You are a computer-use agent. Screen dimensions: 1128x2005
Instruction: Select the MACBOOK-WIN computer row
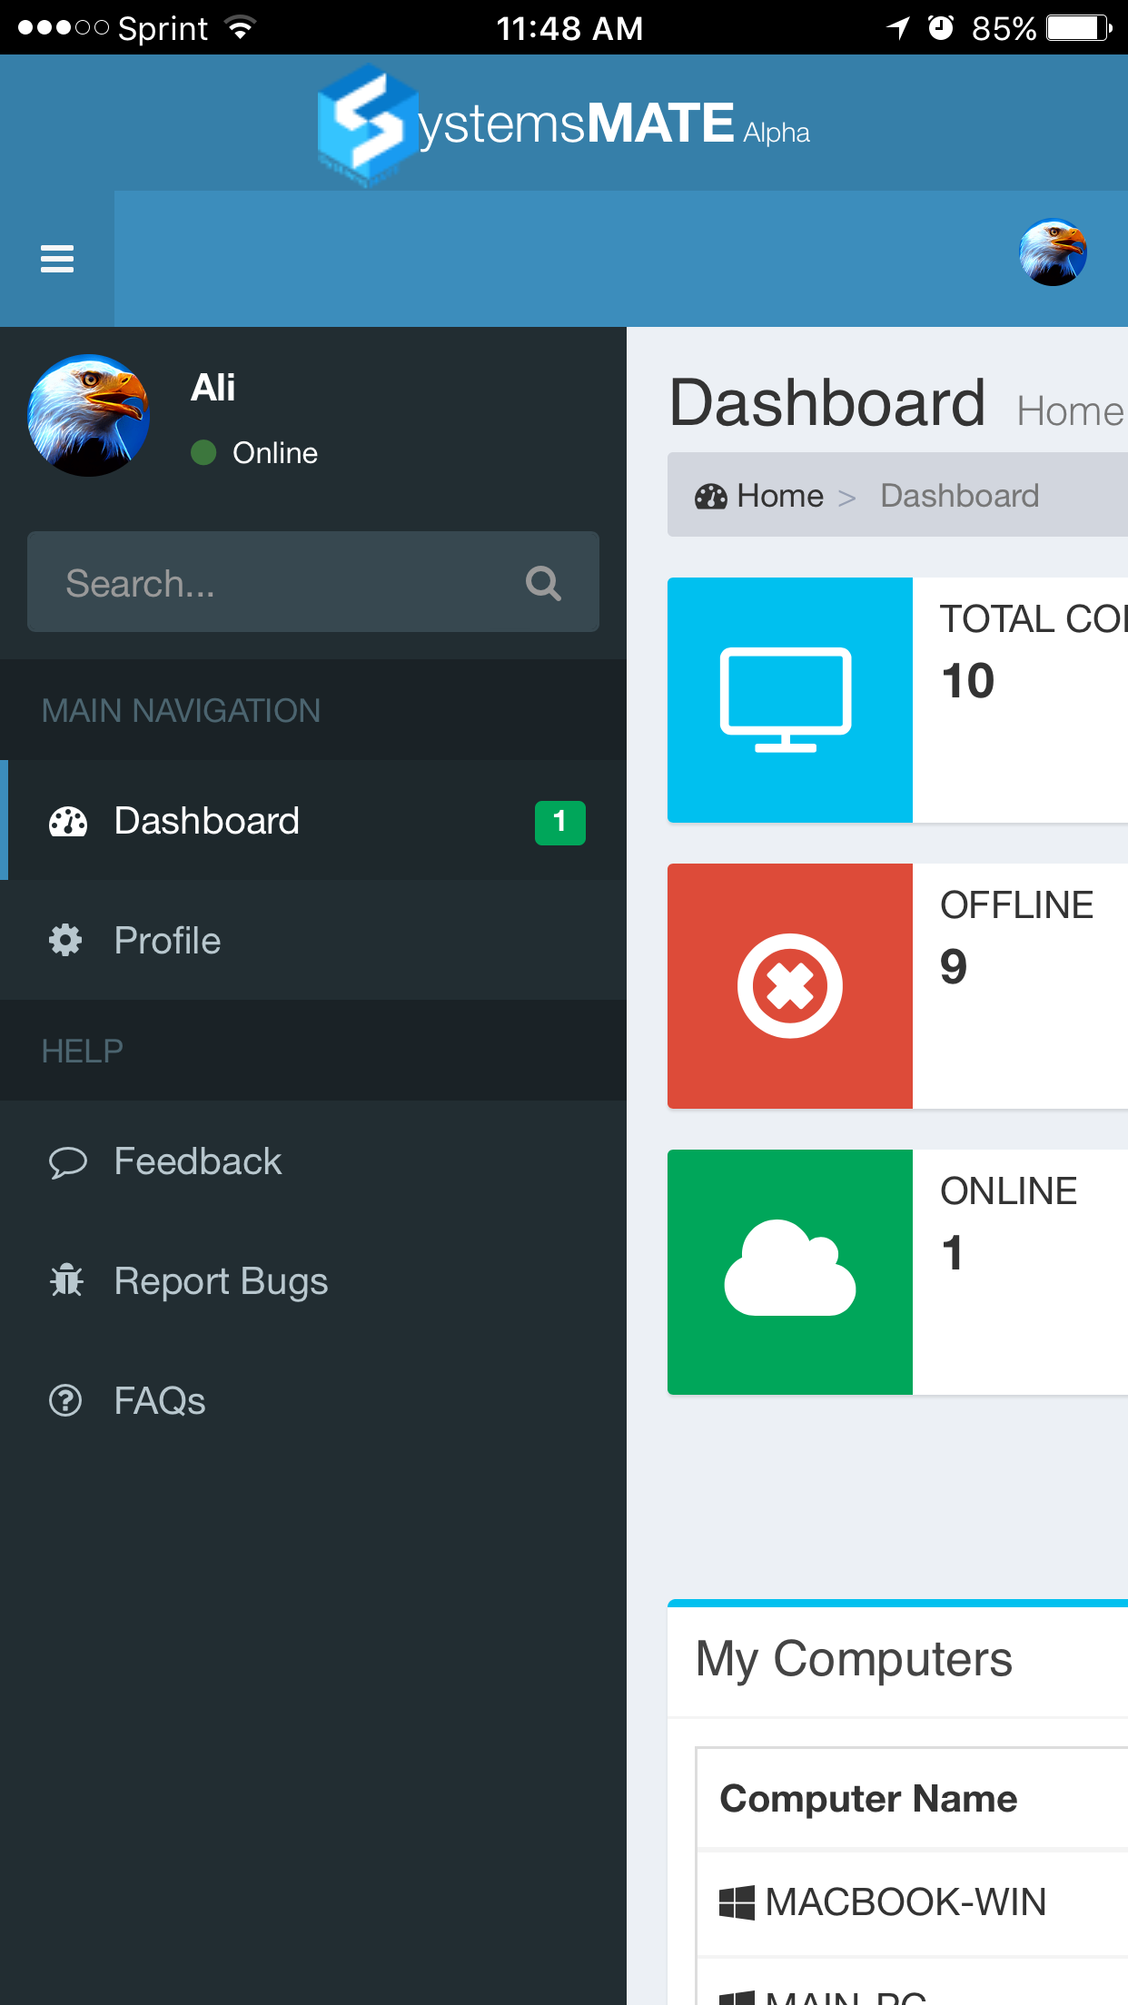(x=912, y=1902)
